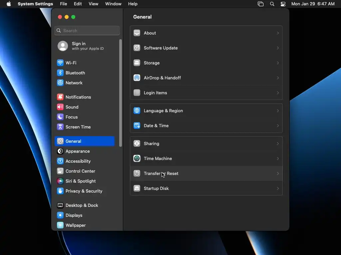Open Wi-Fi settings icon in sidebar
341x255 pixels.
coord(60,63)
